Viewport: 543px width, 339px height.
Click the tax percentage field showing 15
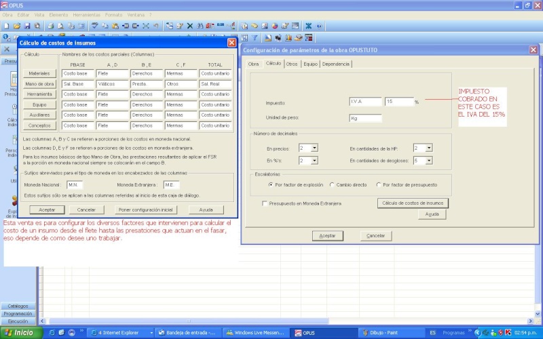click(399, 102)
